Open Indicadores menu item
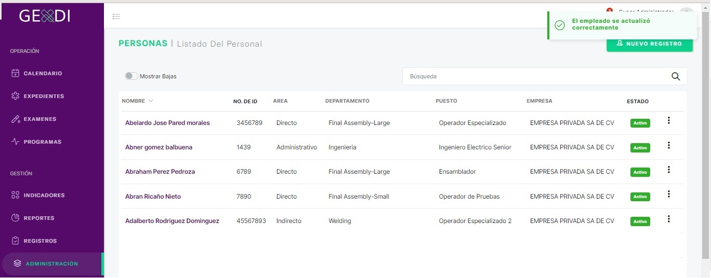The height and width of the screenshot is (278, 711). pyautogui.click(x=44, y=196)
